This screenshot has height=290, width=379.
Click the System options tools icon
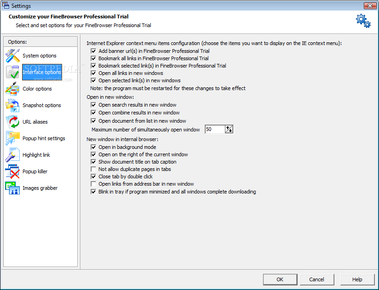[x=12, y=56]
